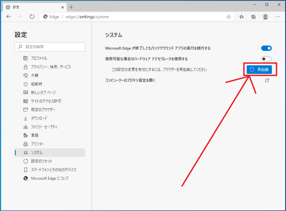The width and height of the screenshot is (286, 211).
Task: Open ファミリー セーフティ settings
Action: click(50, 127)
